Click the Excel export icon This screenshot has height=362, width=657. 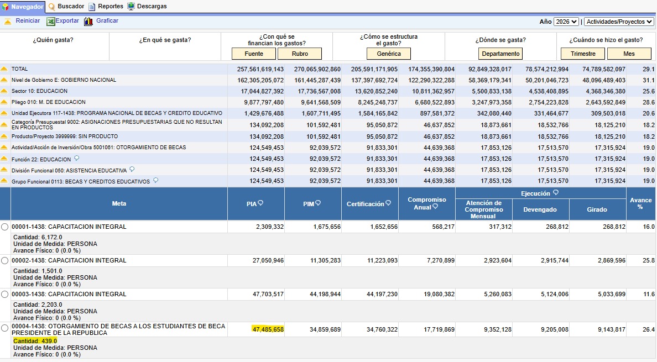coord(51,22)
